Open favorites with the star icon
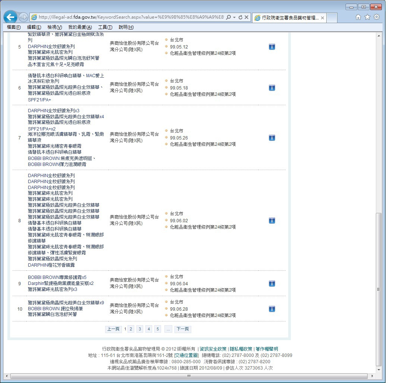Image resolution: width=393 pixels, height=383 pixels. (x=367, y=17)
